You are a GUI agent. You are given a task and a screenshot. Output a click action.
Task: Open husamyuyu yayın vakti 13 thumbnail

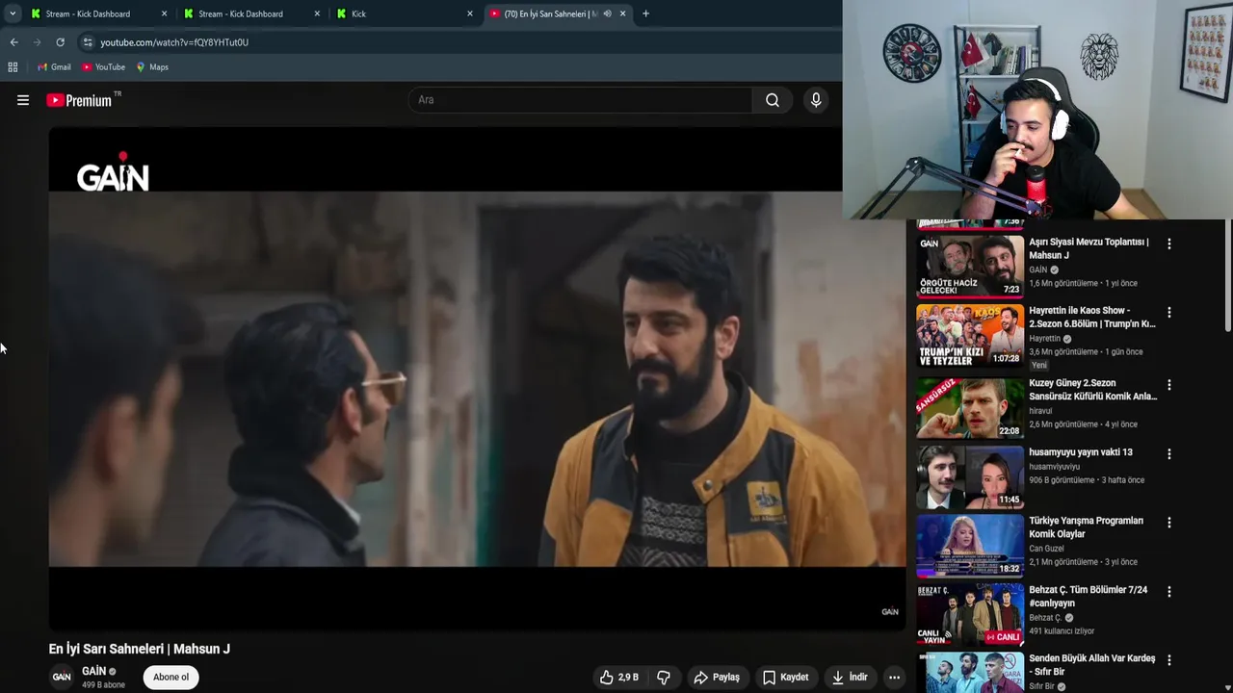coord(970,476)
